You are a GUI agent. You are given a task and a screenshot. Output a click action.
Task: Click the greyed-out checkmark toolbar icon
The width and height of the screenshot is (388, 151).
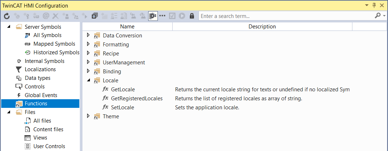click(172, 16)
